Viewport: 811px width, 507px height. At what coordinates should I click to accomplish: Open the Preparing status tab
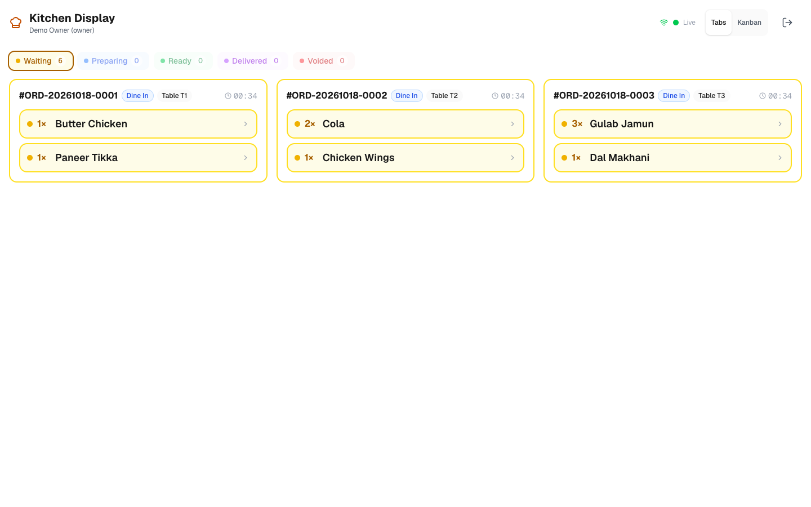(113, 61)
